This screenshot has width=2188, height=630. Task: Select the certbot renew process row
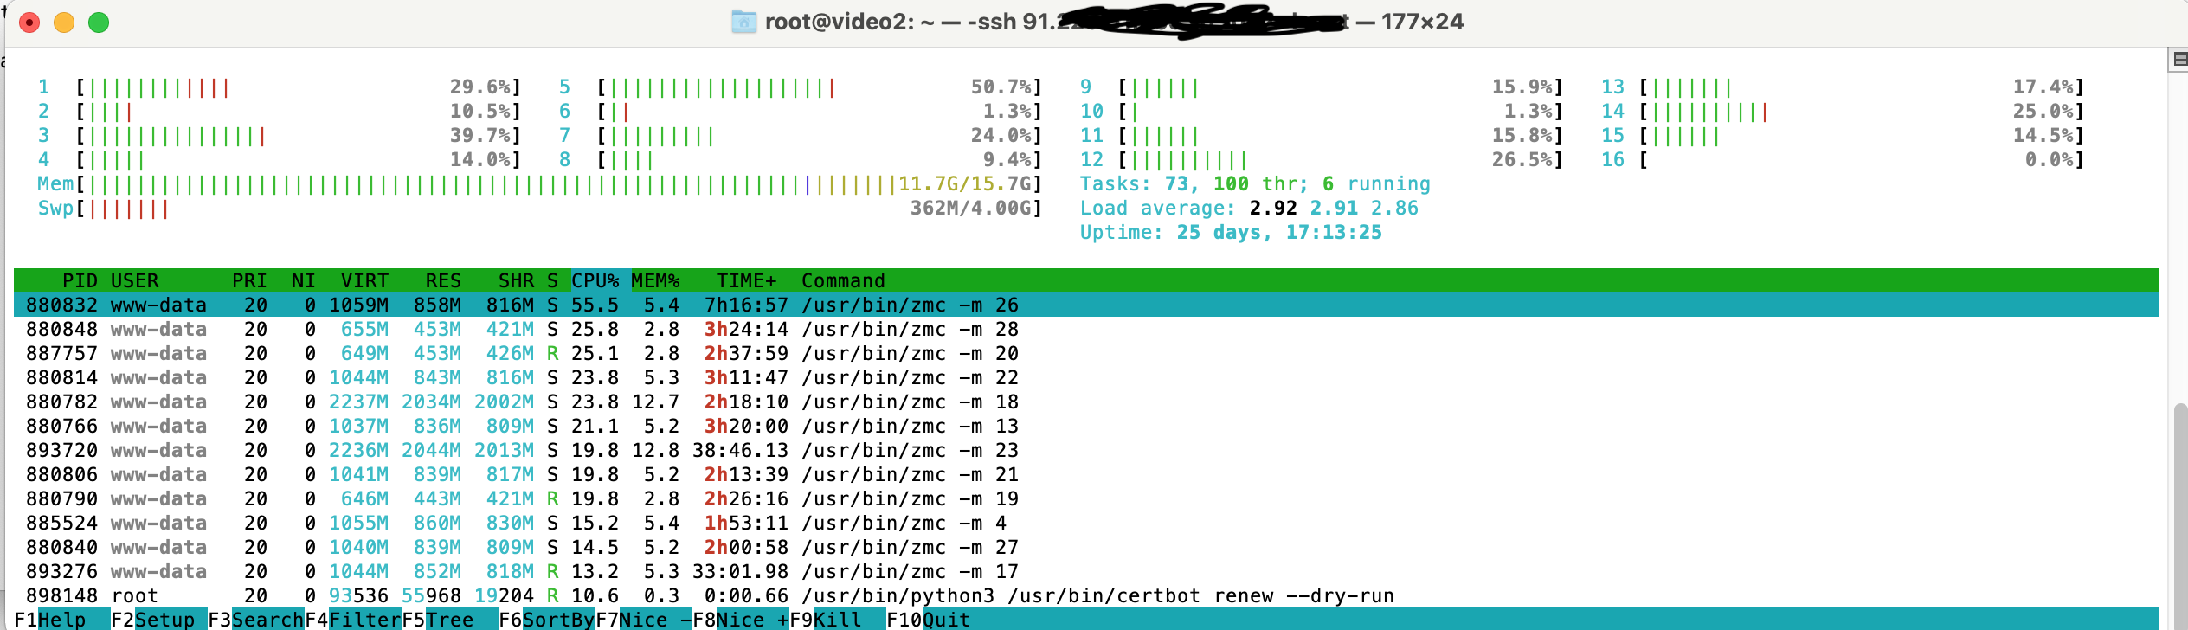(x=1085, y=595)
